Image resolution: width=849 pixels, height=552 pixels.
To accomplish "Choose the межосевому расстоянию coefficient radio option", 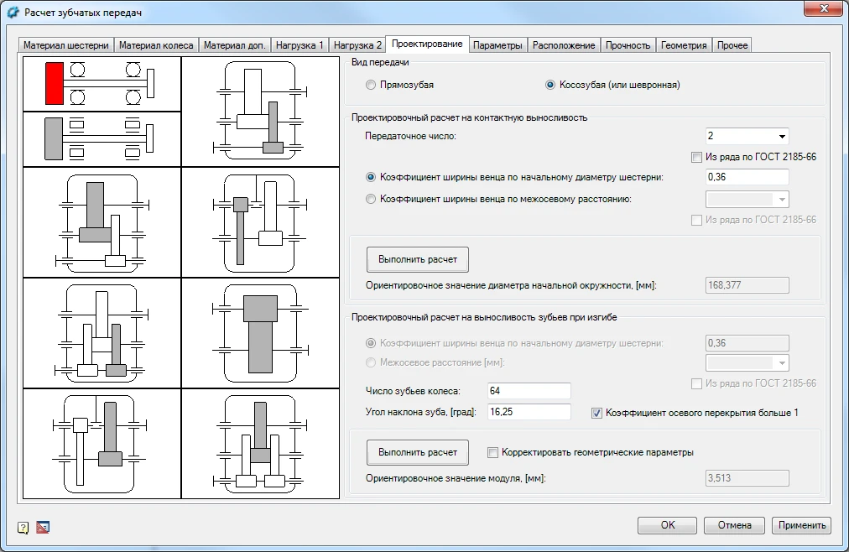I will [372, 200].
